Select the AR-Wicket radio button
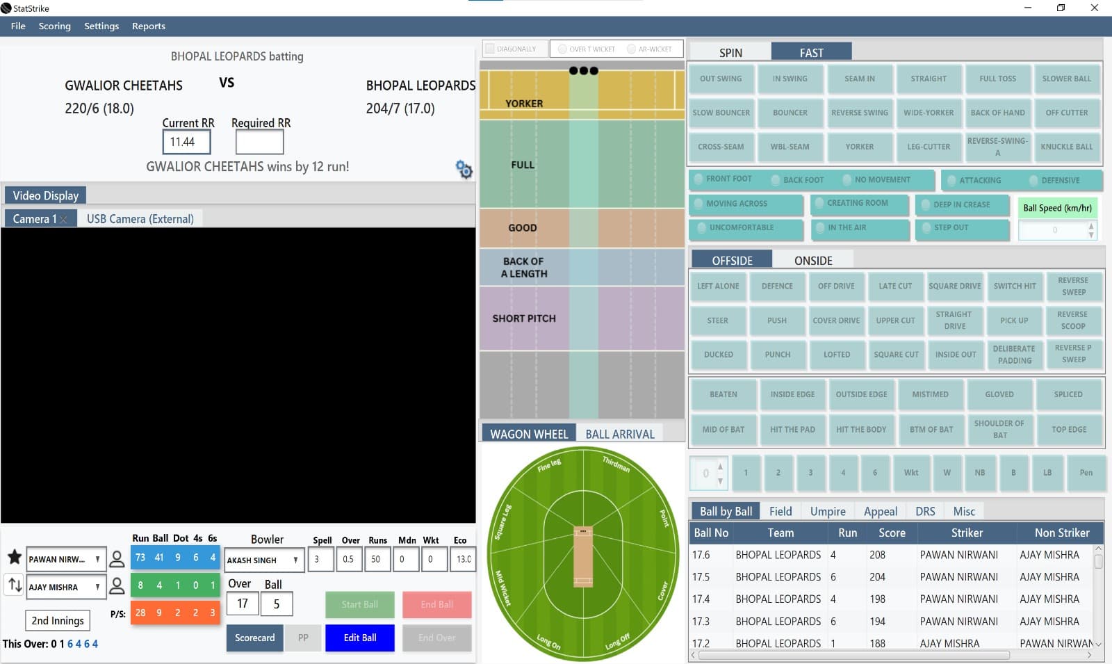Viewport: 1112px width, 664px height. pos(631,49)
